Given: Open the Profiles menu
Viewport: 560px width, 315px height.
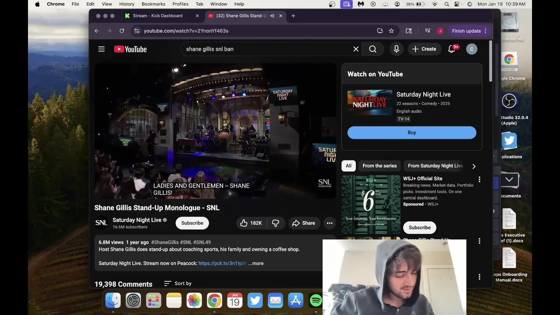Looking at the screenshot, I should pyautogui.click(x=180, y=4).
